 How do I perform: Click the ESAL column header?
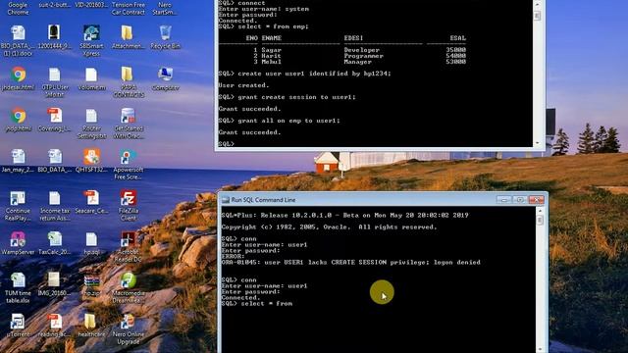coord(458,38)
